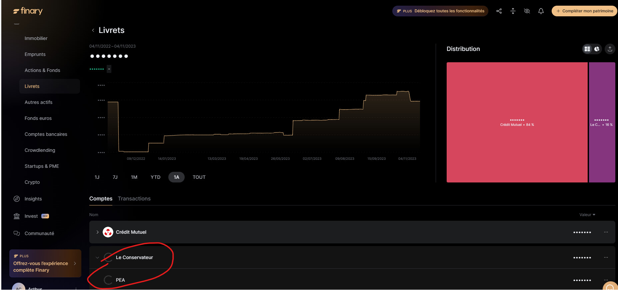Click the Finary logo
Image resolution: width=618 pixels, height=290 pixels.
[x=28, y=11]
